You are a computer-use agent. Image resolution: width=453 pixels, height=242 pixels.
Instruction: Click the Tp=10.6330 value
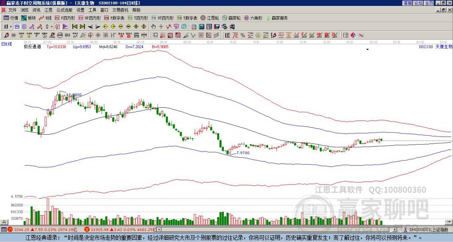click(56, 47)
